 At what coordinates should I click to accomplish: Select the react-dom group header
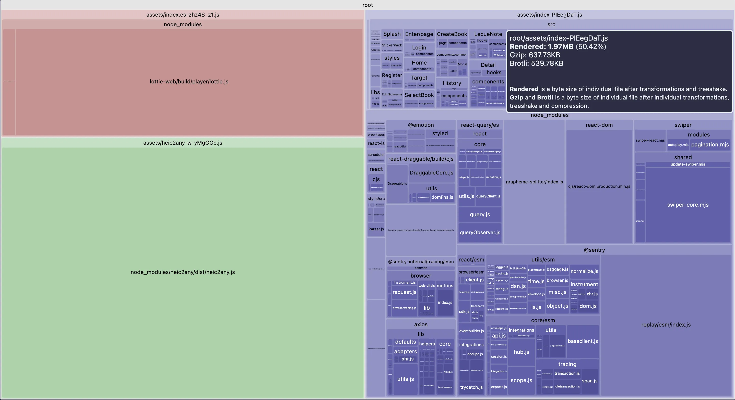(x=599, y=125)
